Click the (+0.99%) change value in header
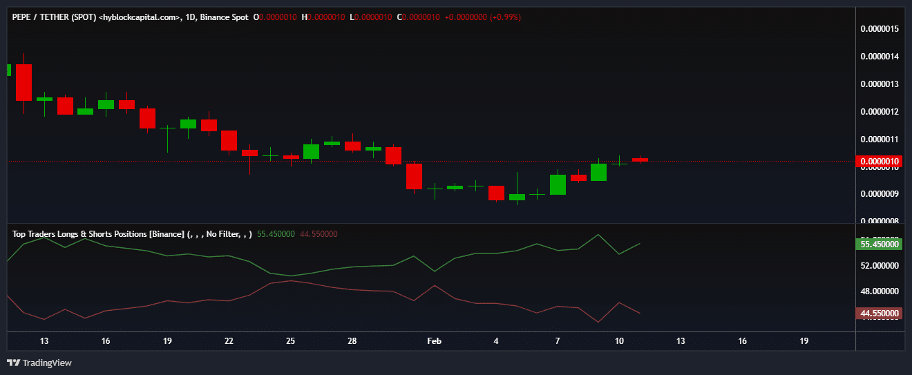The image size is (912, 375). pyautogui.click(x=505, y=17)
